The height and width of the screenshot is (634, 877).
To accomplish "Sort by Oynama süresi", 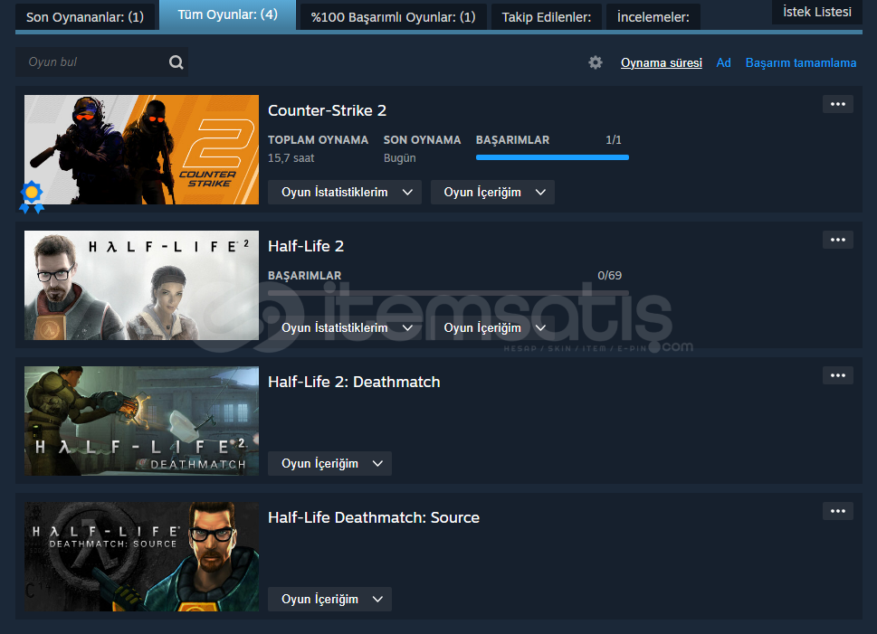I will pyautogui.click(x=661, y=62).
